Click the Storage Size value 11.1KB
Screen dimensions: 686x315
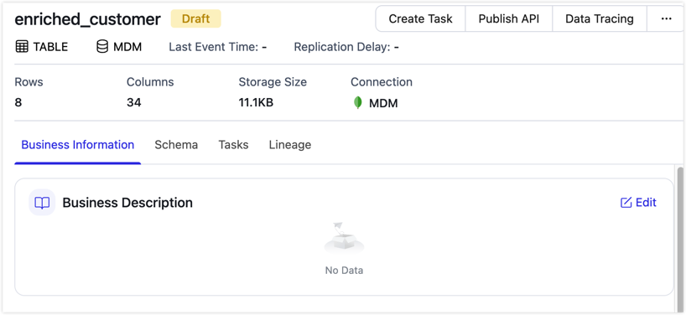(256, 103)
